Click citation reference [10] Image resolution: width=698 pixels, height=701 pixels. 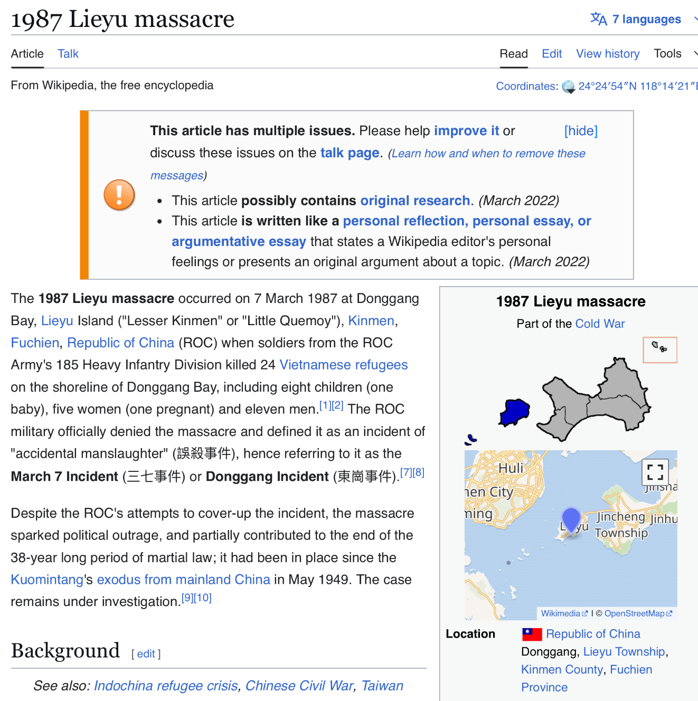203,598
